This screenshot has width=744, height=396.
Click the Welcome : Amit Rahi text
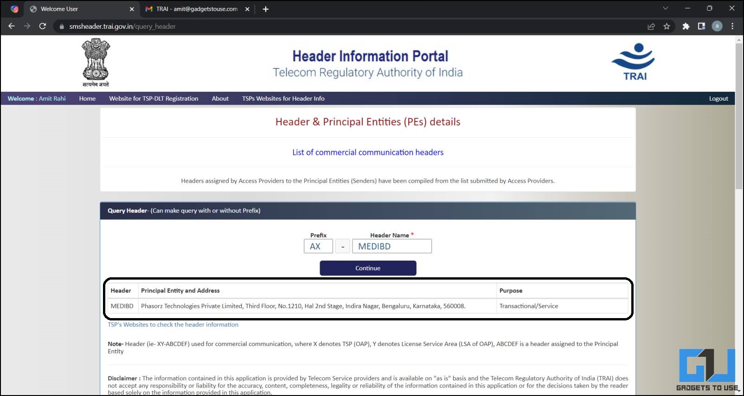point(37,98)
